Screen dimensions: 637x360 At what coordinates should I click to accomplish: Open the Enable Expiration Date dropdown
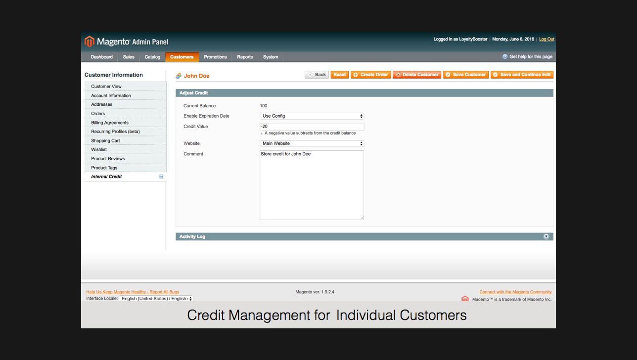[x=312, y=116]
